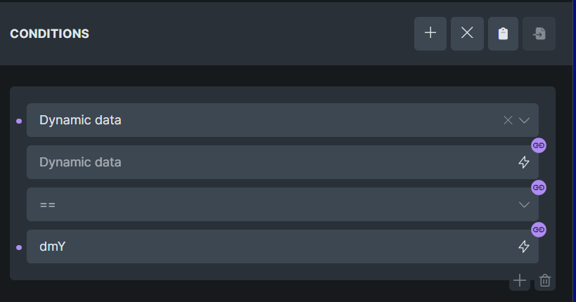Click the clipboard paste icon in the header
This screenshot has width=576, height=302.
coord(503,34)
